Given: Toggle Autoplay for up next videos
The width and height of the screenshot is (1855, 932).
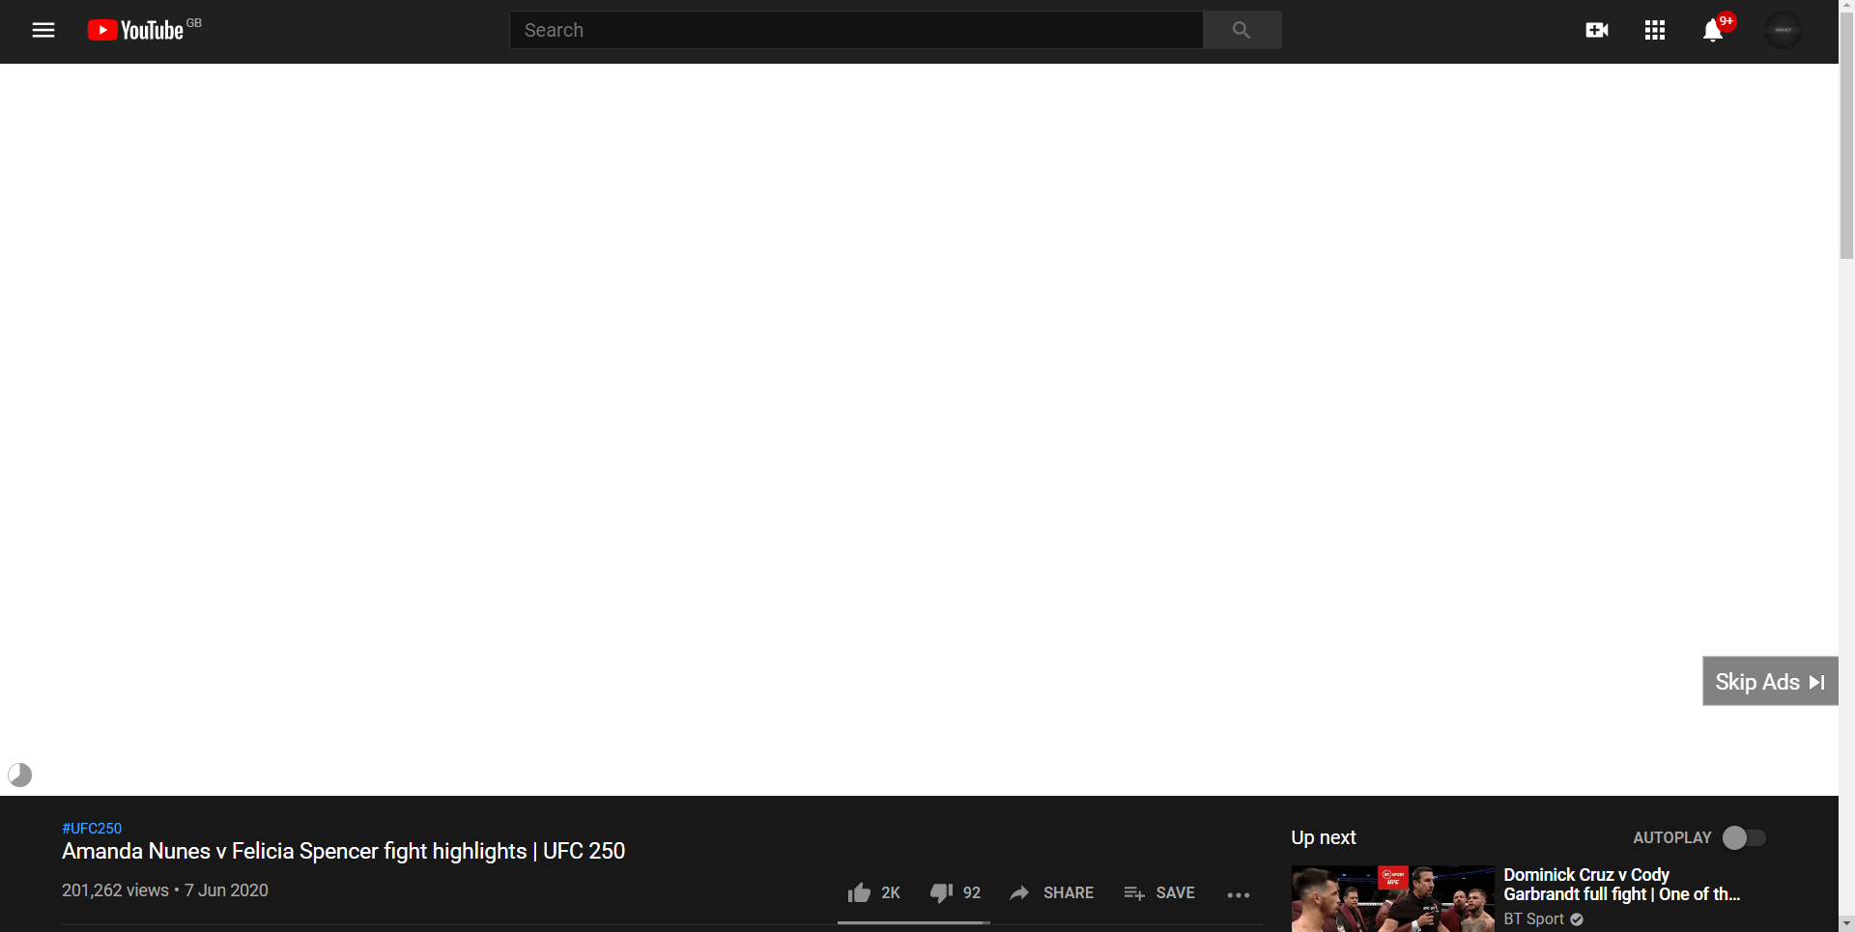Looking at the screenshot, I should point(1743,838).
